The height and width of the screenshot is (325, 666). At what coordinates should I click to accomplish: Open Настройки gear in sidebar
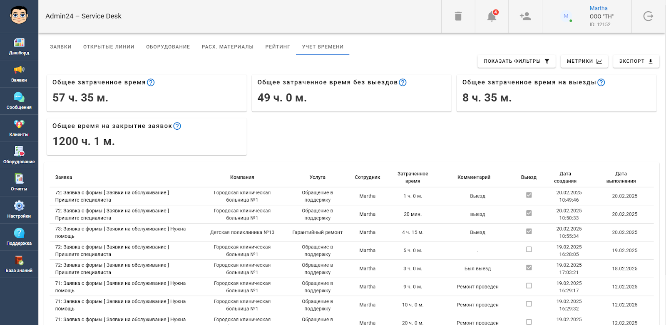(19, 210)
